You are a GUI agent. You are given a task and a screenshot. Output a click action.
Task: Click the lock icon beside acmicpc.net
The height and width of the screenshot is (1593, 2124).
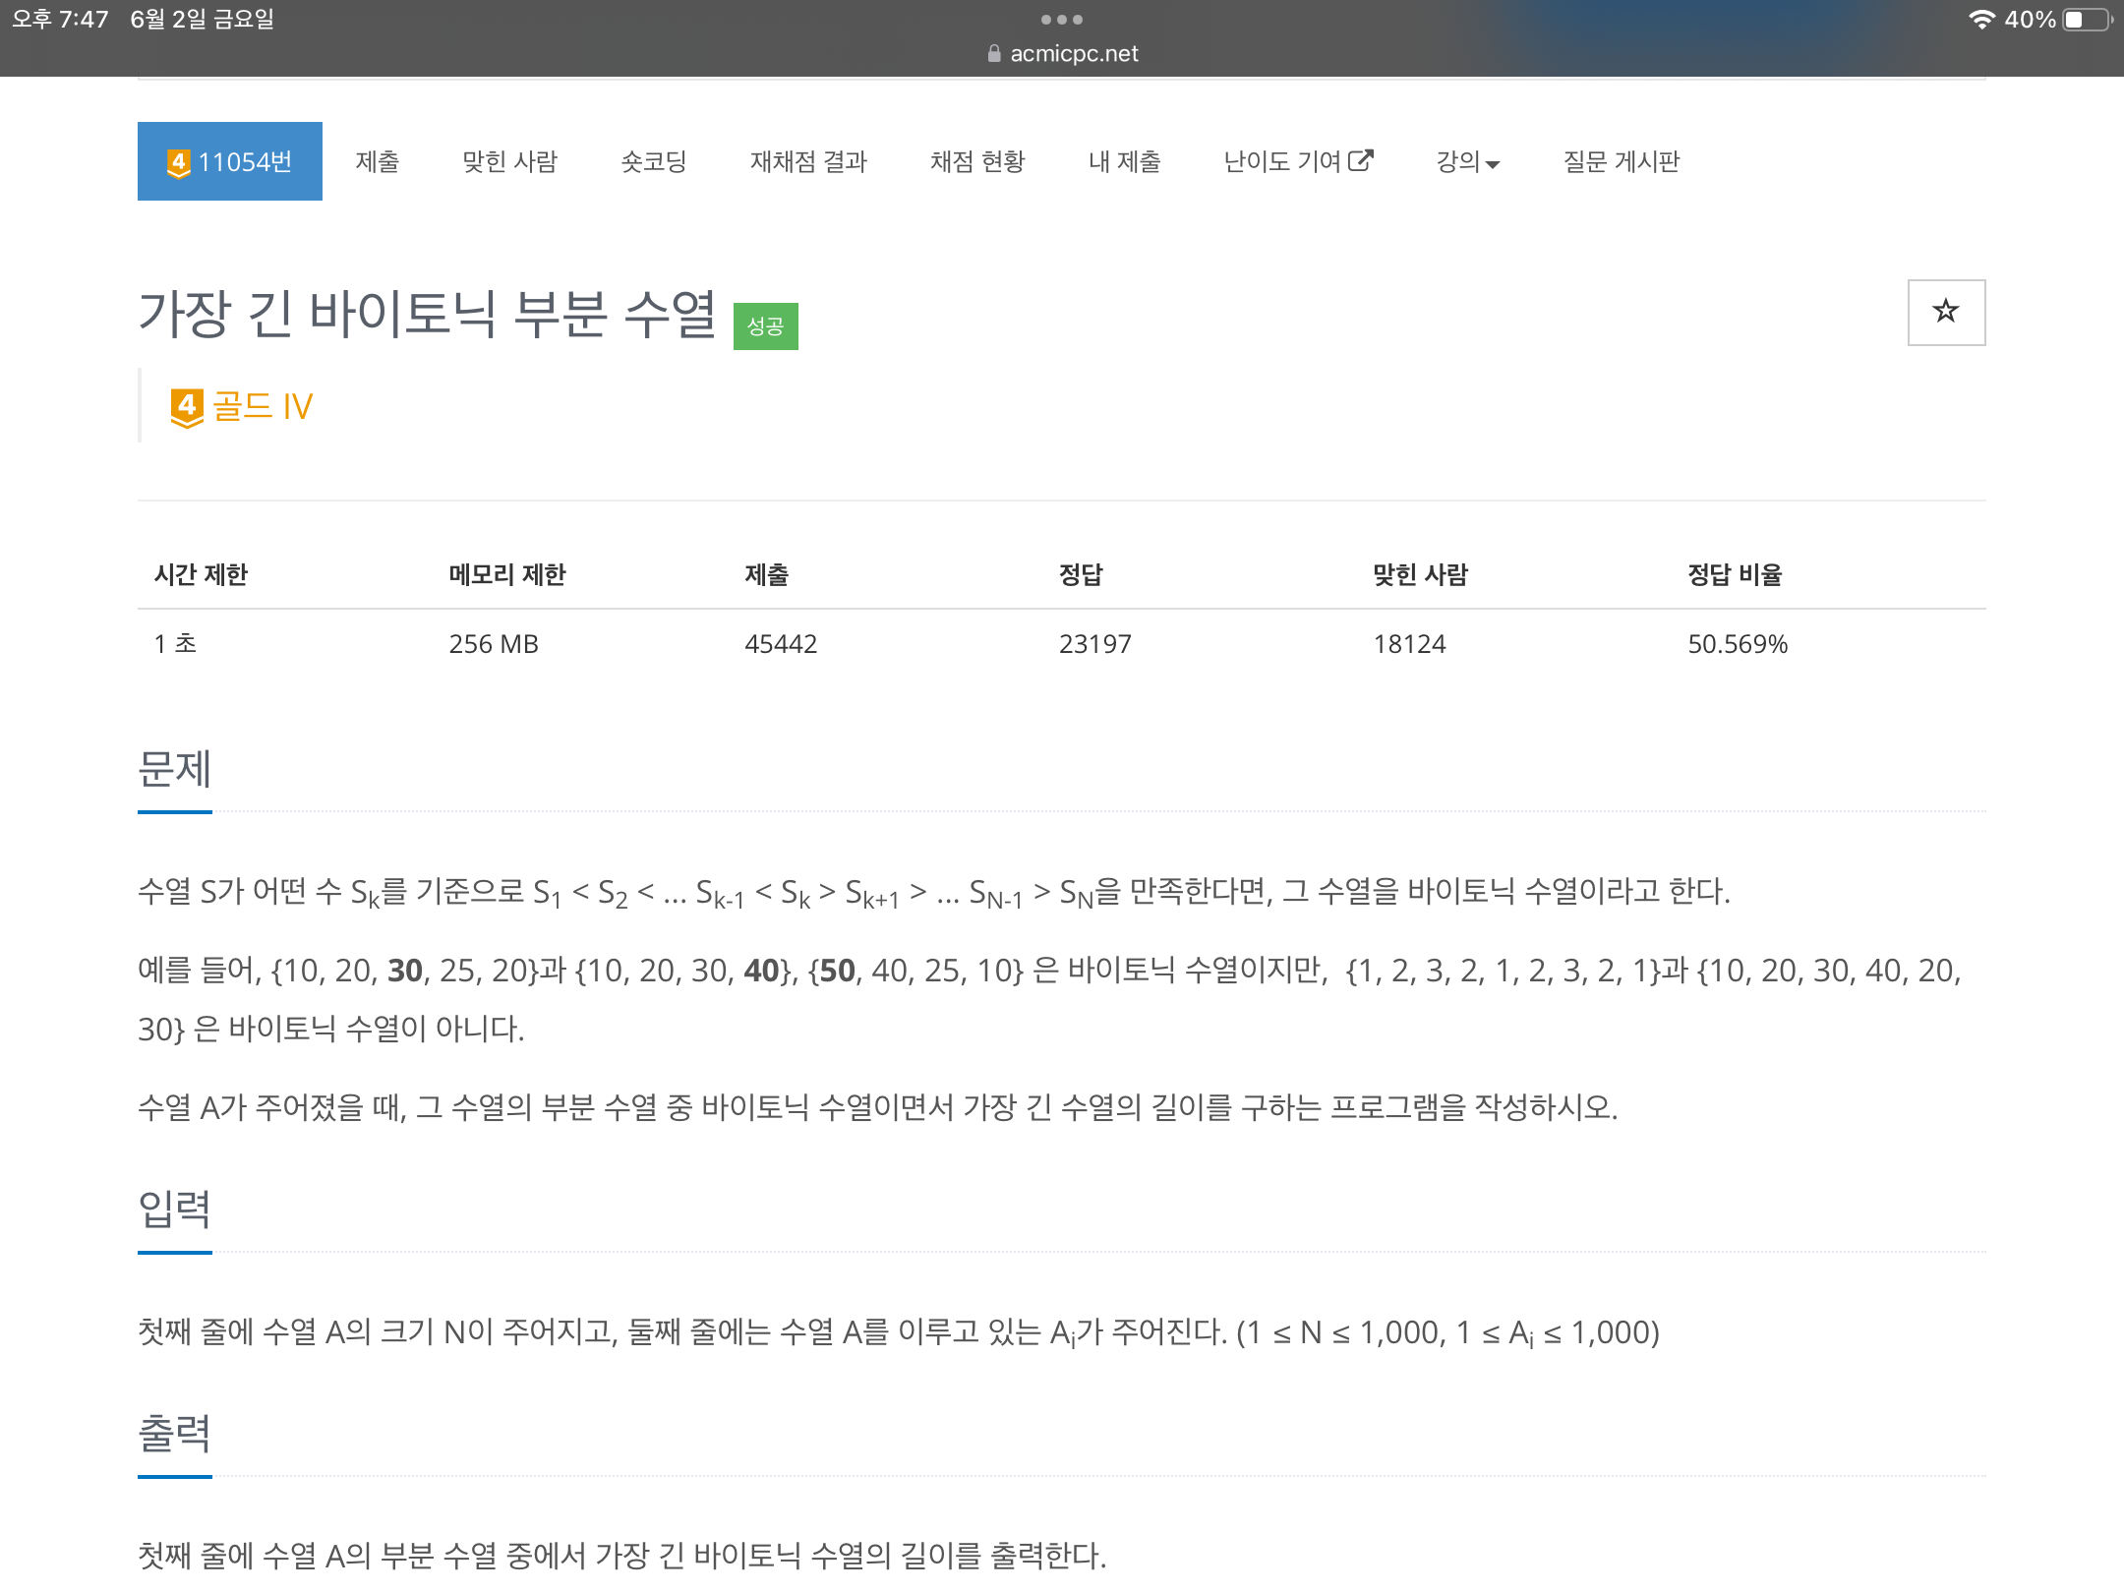992,53
